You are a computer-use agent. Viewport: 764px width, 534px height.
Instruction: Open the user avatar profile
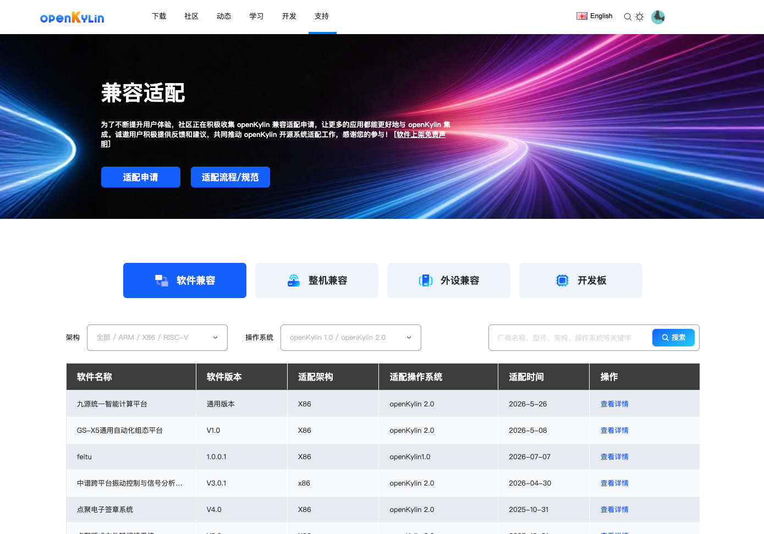point(658,17)
